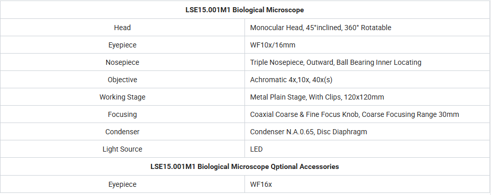Select the Light Source label cell
491x195 pixels.
(122, 149)
